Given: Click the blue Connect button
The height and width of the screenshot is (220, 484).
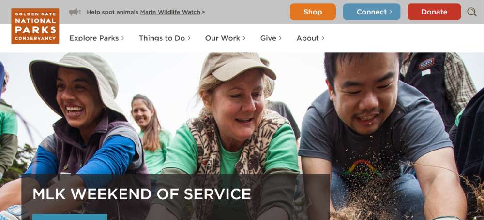Looking at the screenshot, I should click(x=372, y=12).
